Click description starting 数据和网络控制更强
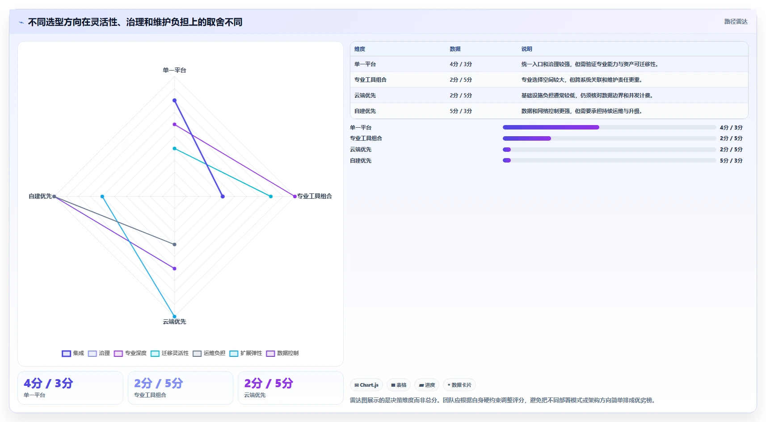The height and width of the screenshot is (422, 766). 582,111
